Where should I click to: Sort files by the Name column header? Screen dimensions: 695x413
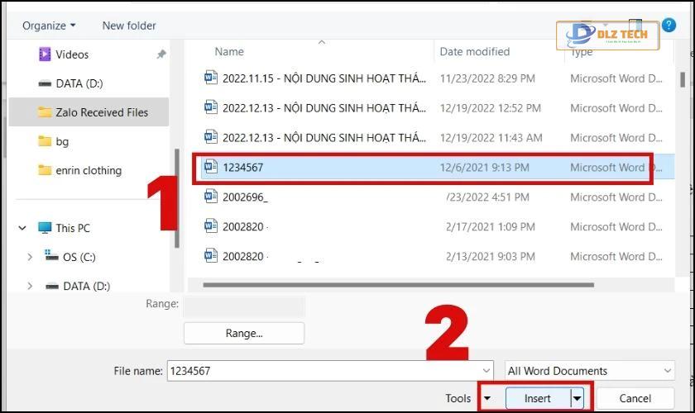point(229,52)
